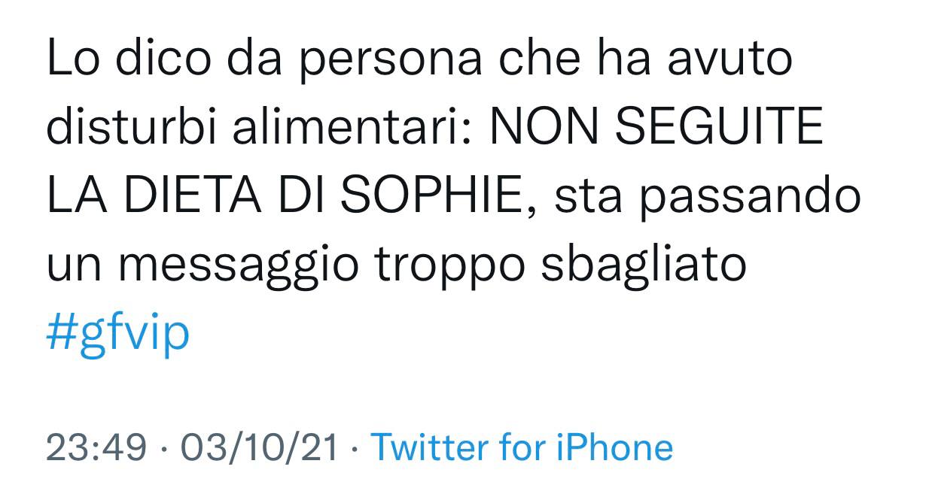This screenshot has width=935, height=494.
Task: Click the word 'sbagliato' in the tweet
Action: click(644, 263)
